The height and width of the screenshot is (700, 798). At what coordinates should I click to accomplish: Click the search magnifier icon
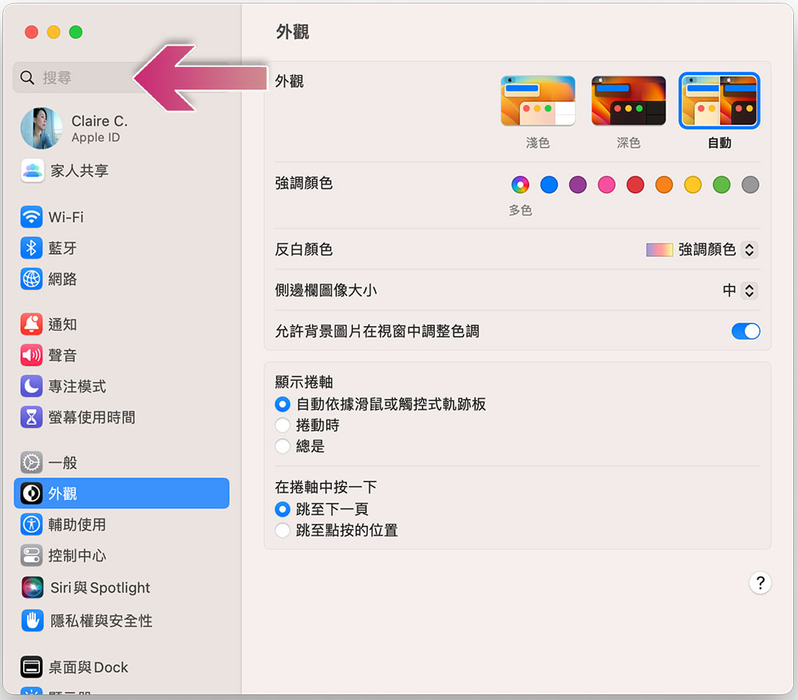click(x=27, y=77)
